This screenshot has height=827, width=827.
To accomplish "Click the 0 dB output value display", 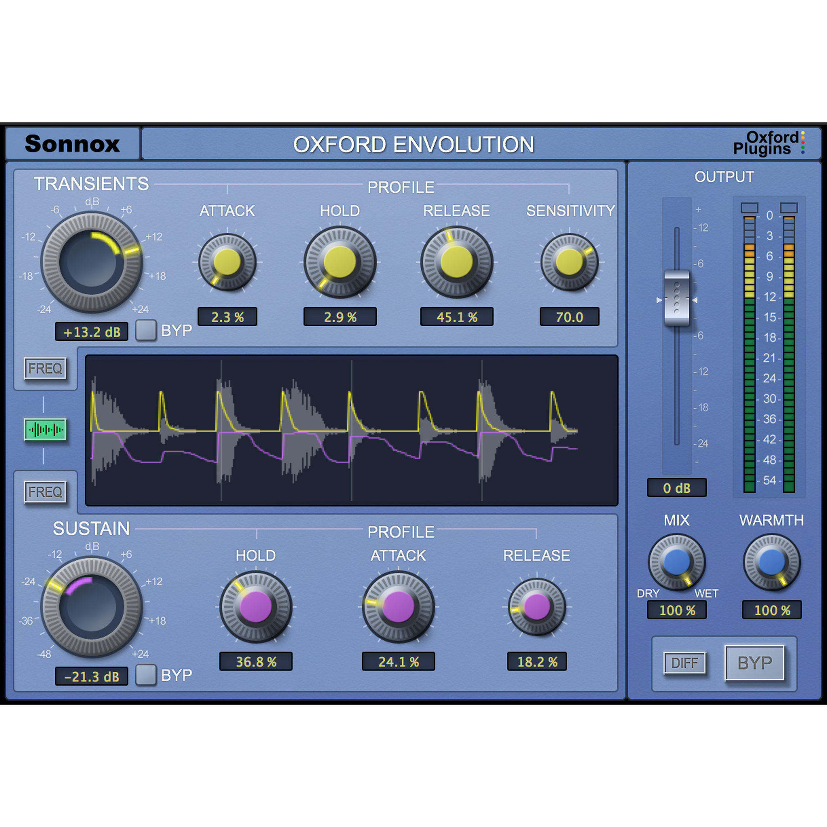I will click(x=676, y=488).
